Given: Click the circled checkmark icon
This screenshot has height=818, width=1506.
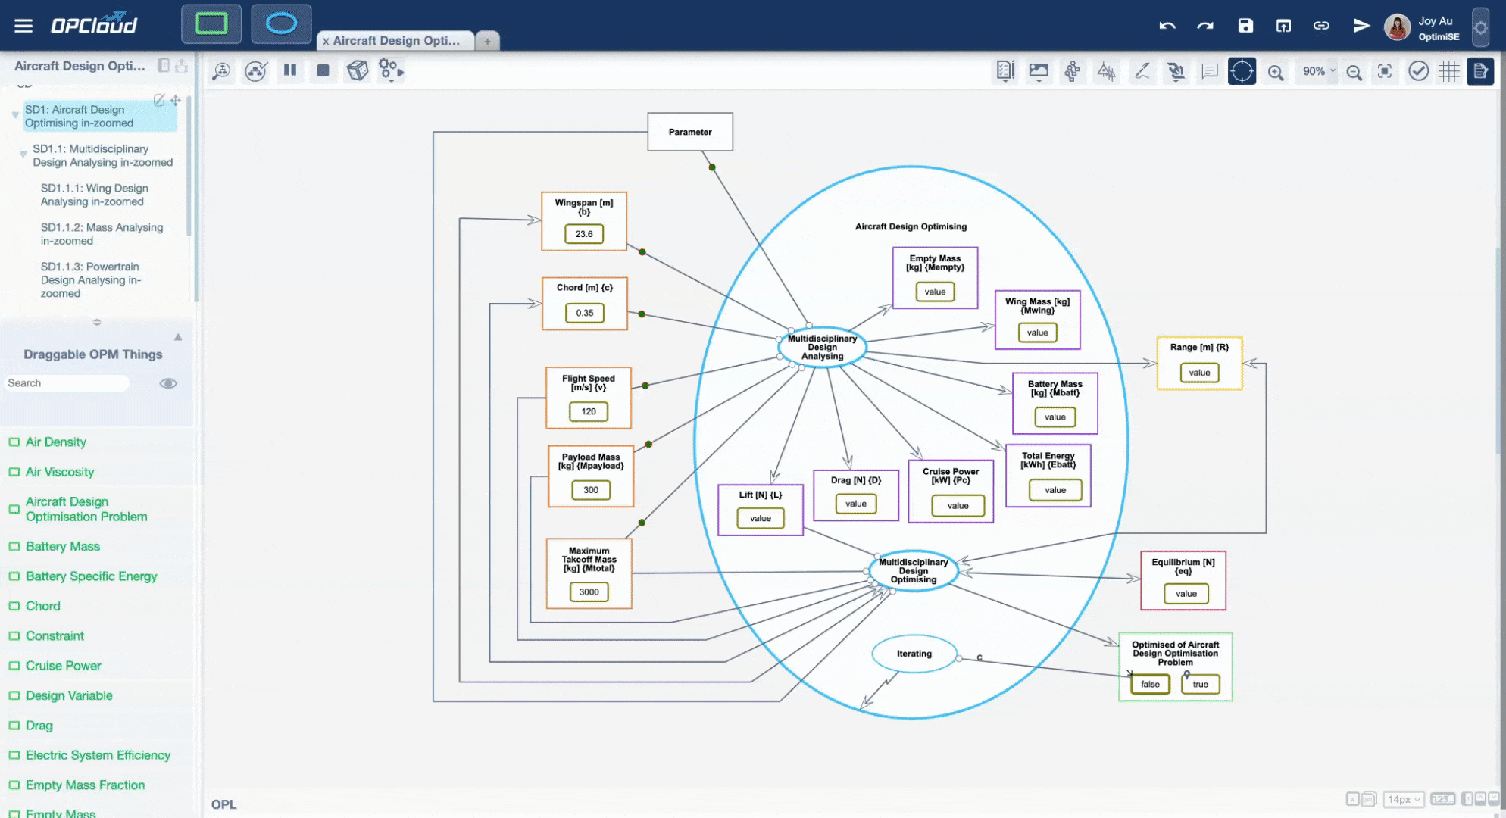Looking at the screenshot, I should click(x=1418, y=71).
